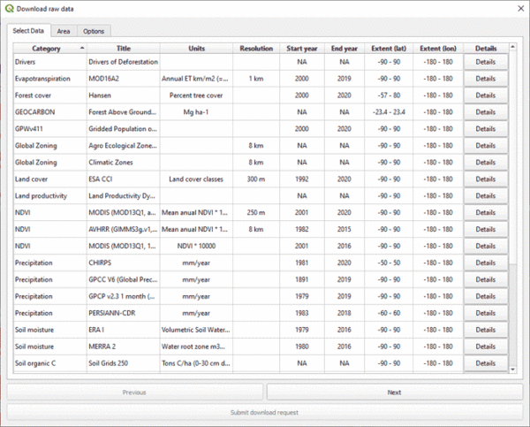Select the 1891 start year cell
Screen dimensions: 530x427
coord(302,279)
